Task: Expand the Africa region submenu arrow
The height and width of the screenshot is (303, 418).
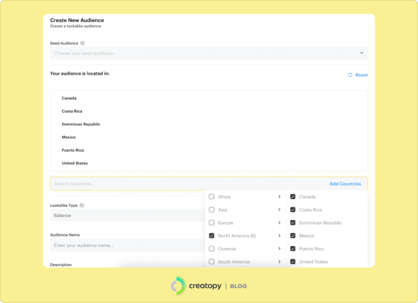Action: point(279,197)
